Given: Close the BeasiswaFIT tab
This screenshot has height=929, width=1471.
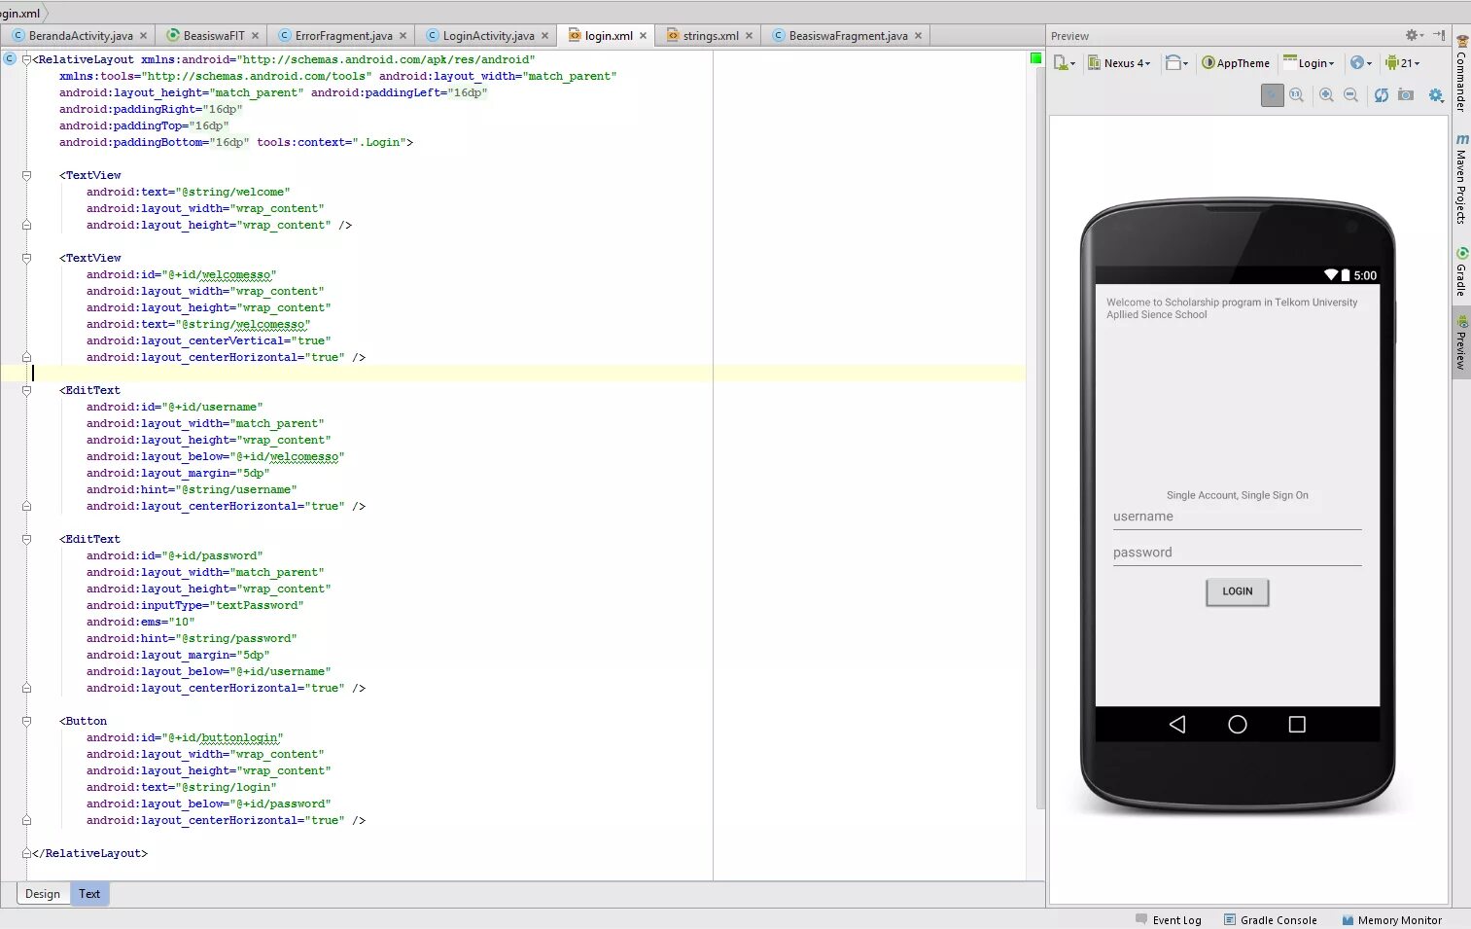Looking at the screenshot, I should 255,36.
